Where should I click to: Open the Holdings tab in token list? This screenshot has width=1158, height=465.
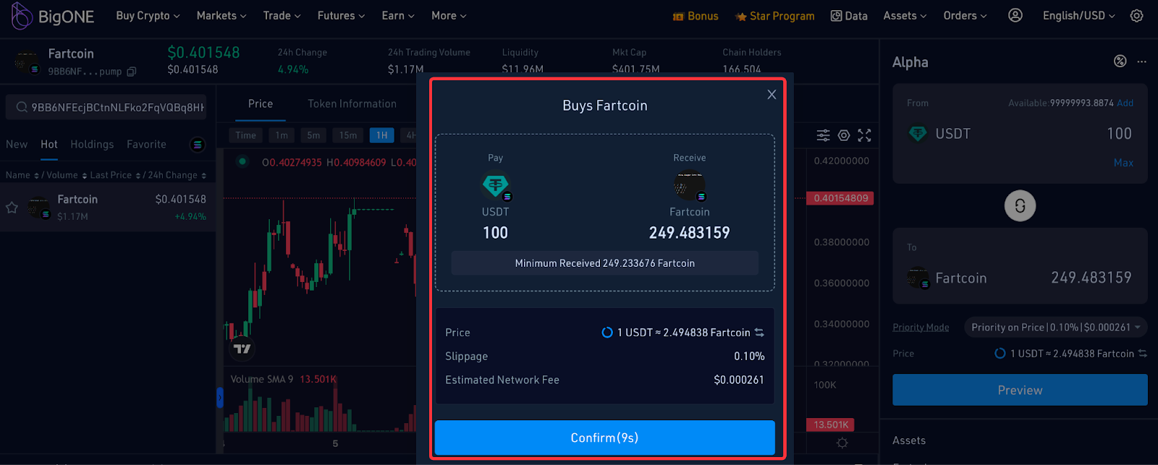(92, 145)
